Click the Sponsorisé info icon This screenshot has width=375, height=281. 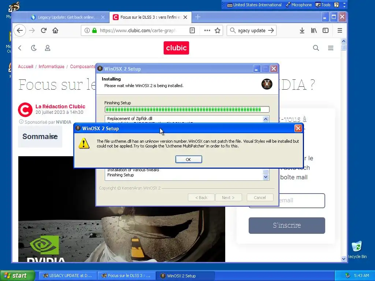21,121
